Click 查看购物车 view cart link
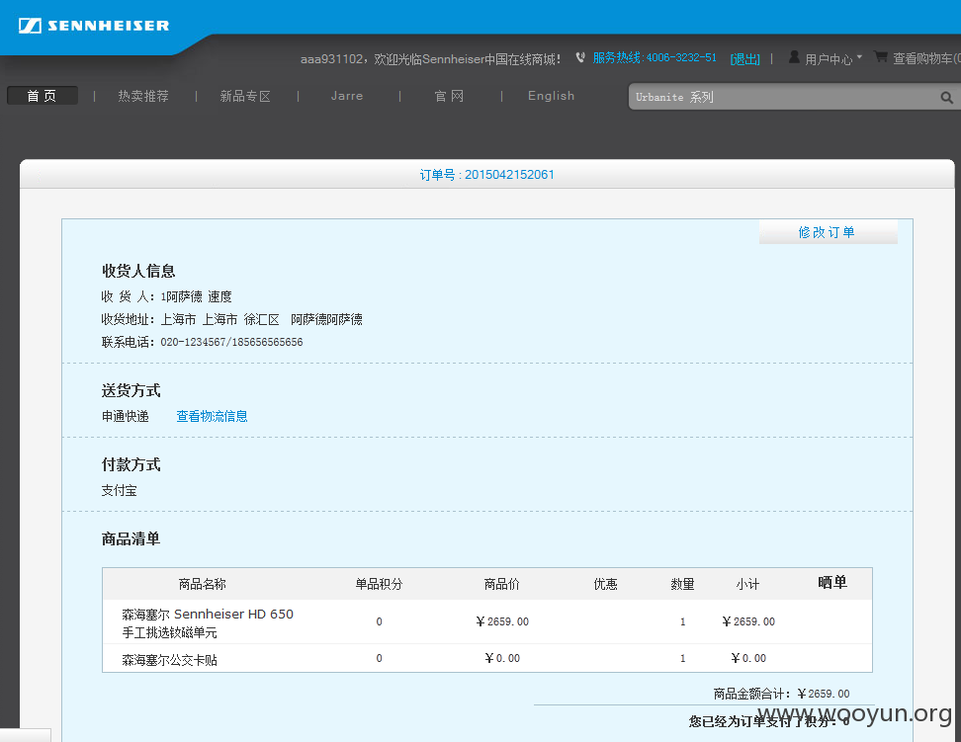 click(926, 58)
